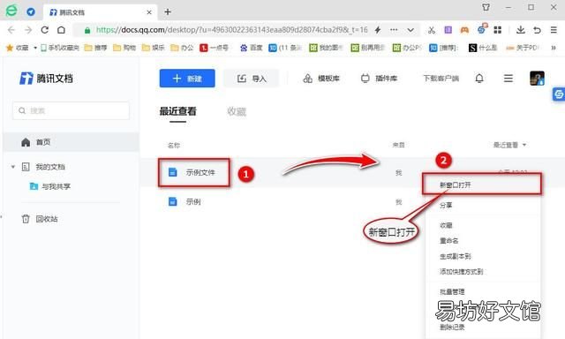The image size is (565, 339).
Task: Click the lightning speed-mode icon
Action: click(378, 30)
